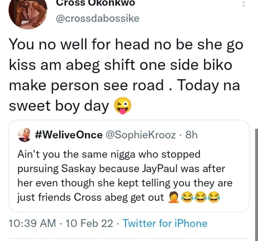This screenshot has height=241, width=258.
Task: Open the @crossdabossike handle
Action: pyautogui.click(x=97, y=19)
